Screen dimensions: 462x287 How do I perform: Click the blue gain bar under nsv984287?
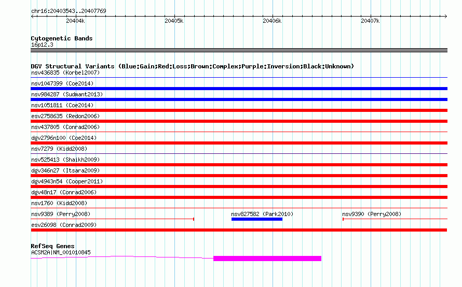pos(239,99)
